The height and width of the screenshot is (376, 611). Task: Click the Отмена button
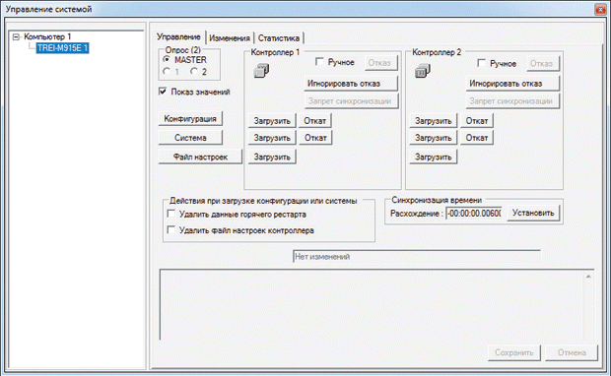click(572, 352)
